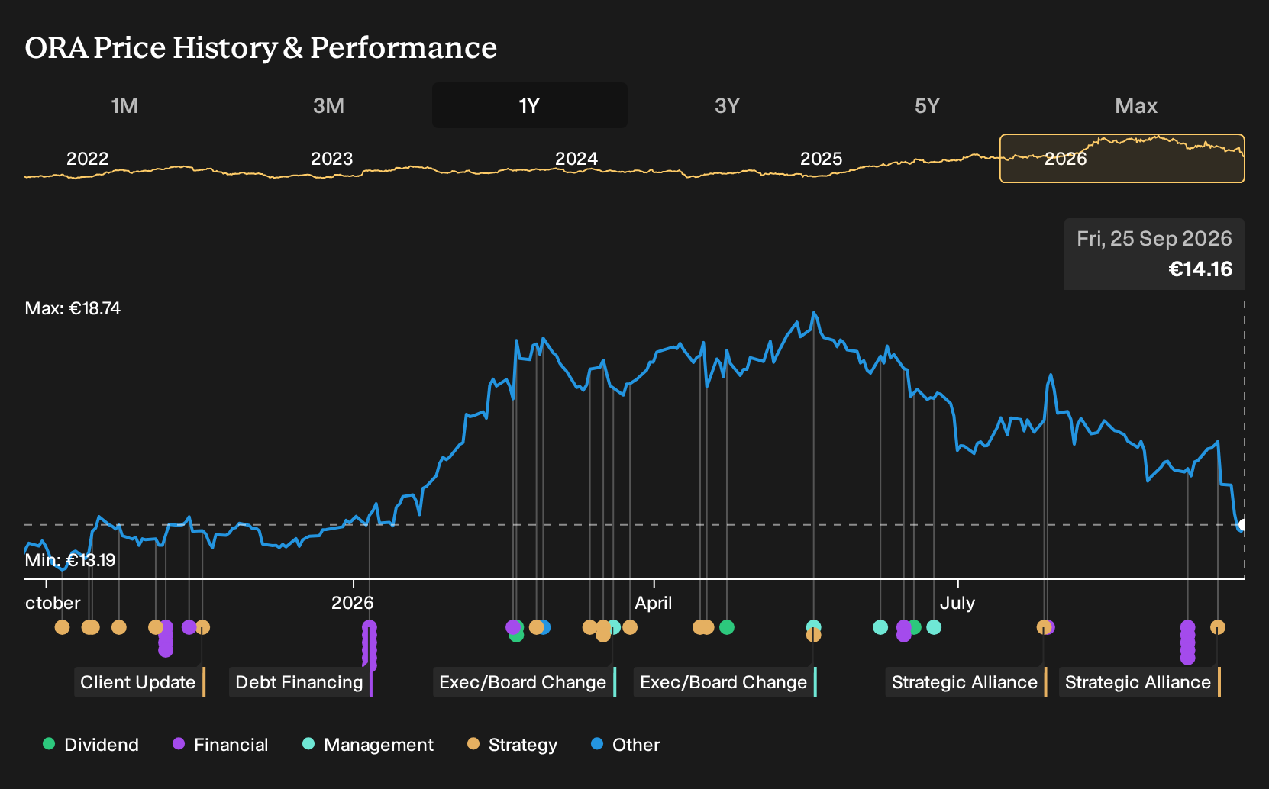Viewport: 1269px width, 789px height.
Task: Click the last orange strategy event dot
Action: [x=1218, y=627]
